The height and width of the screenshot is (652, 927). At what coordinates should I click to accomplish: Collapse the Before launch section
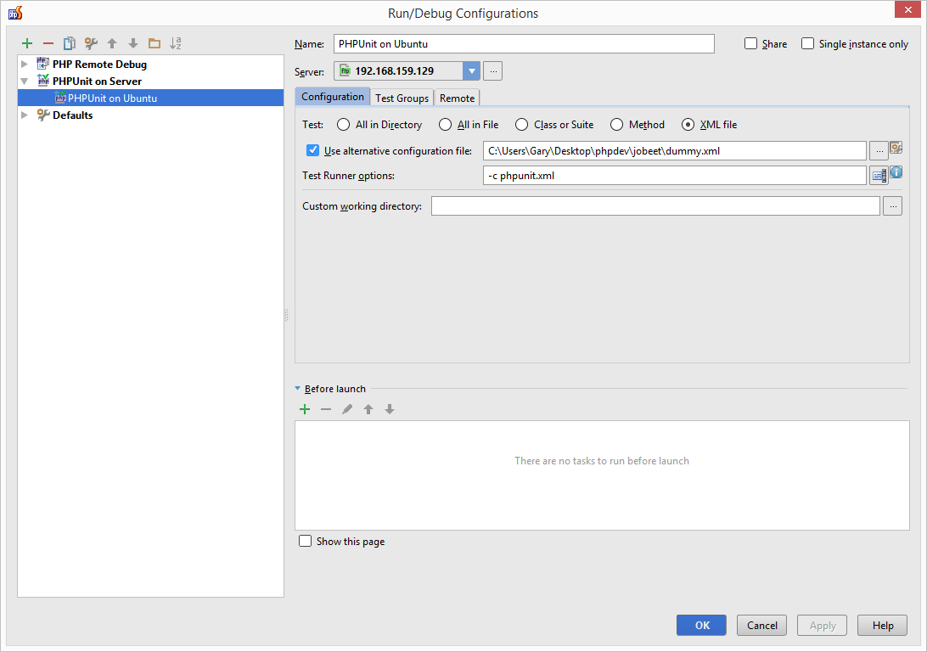297,388
